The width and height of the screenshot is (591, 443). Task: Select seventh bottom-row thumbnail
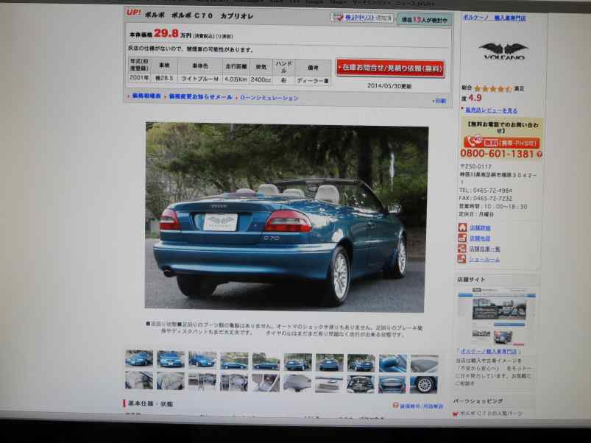click(x=329, y=384)
